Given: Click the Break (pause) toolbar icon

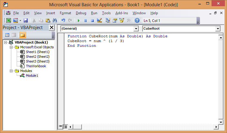Looking at the screenshot, I should click(85, 20).
